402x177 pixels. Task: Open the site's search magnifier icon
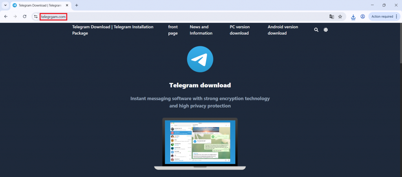(316, 30)
